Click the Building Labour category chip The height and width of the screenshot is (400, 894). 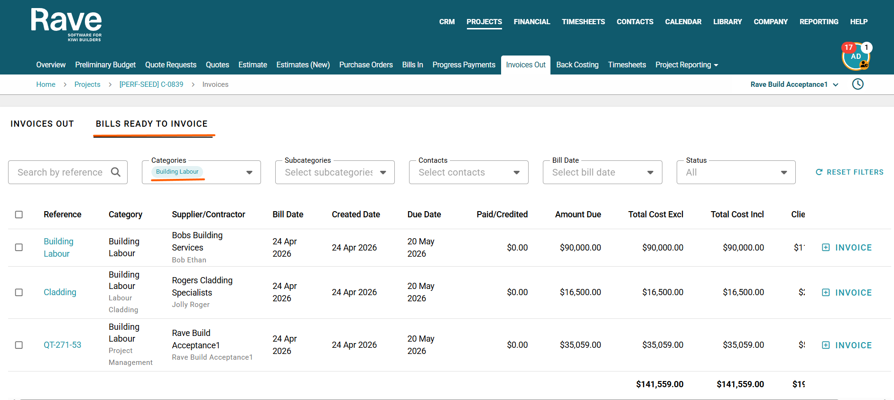[x=177, y=172]
